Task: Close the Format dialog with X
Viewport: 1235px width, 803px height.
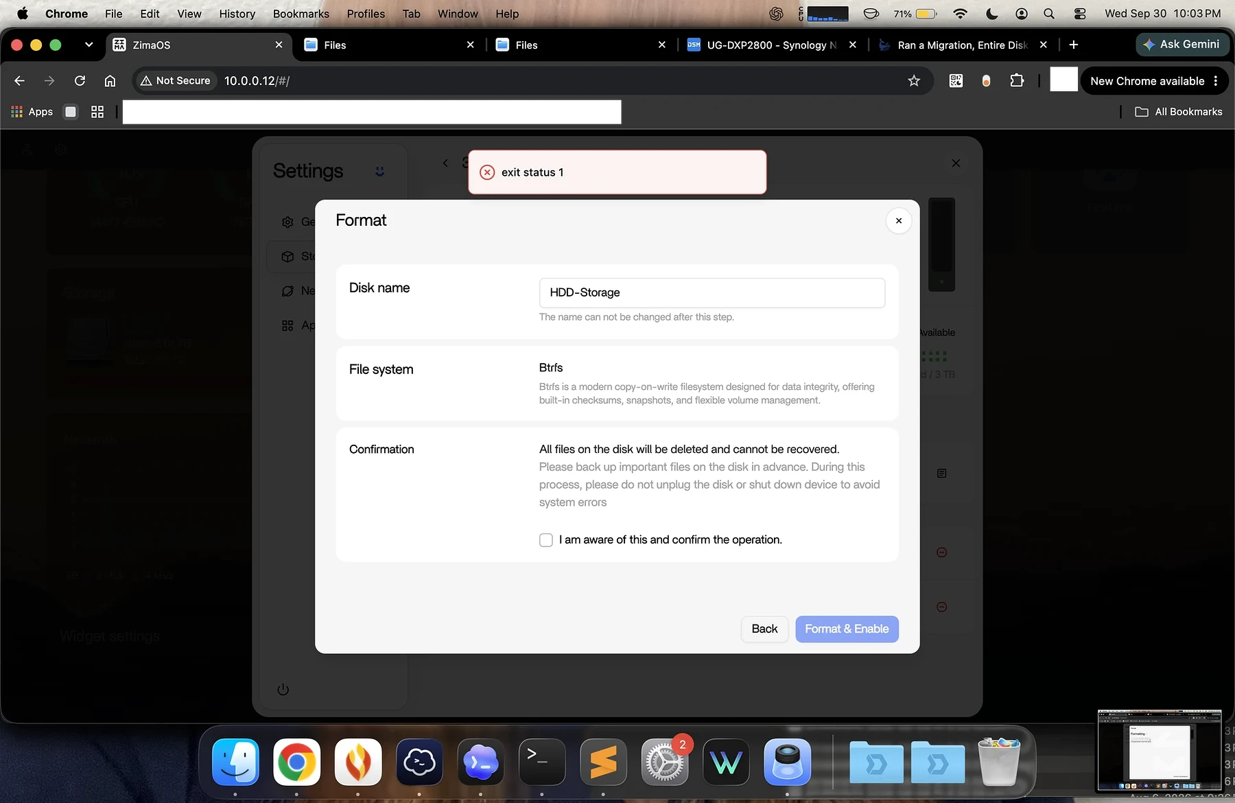Action: tap(899, 221)
